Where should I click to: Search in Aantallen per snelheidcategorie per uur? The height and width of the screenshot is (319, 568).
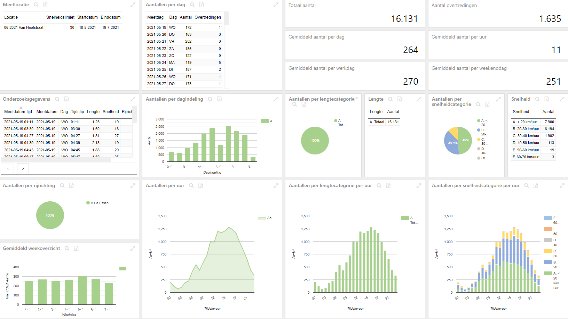[527, 186]
